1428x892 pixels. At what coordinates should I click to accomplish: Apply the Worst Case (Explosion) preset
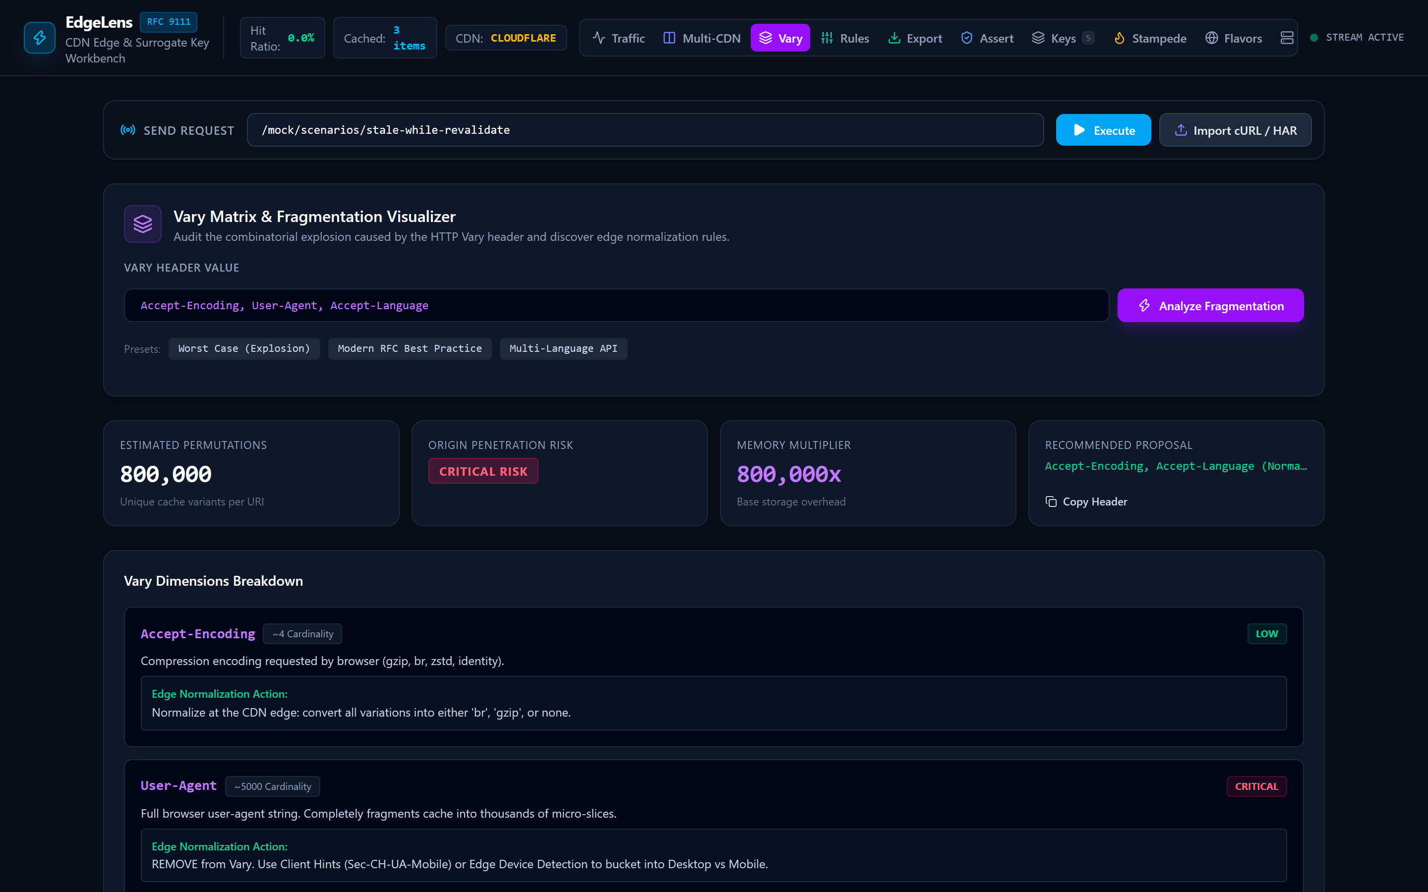pyautogui.click(x=244, y=349)
